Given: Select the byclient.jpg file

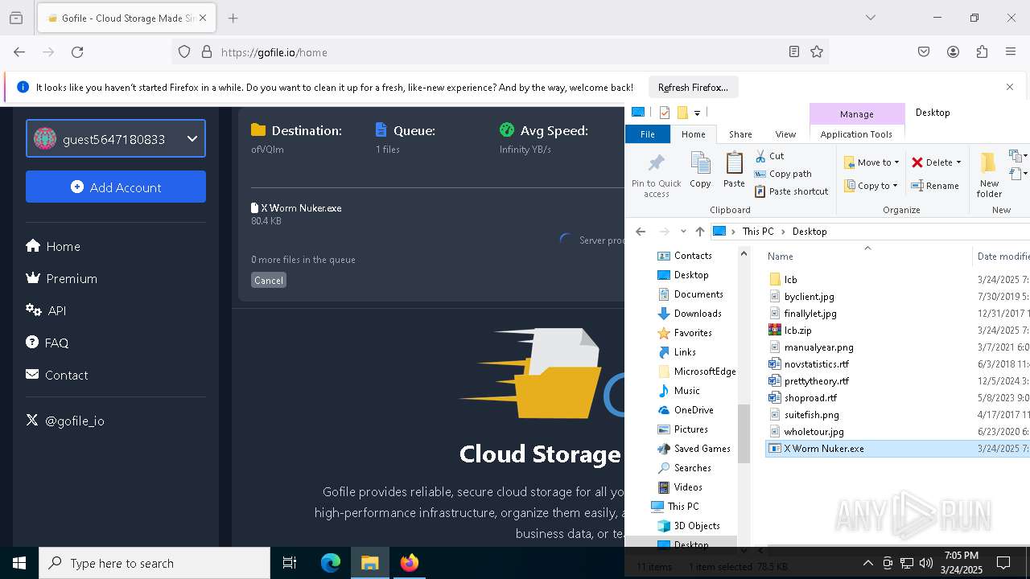Looking at the screenshot, I should (809, 296).
